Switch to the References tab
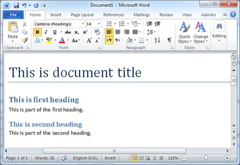The height and width of the screenshot is (165, 240). click(x=114, y=15)
